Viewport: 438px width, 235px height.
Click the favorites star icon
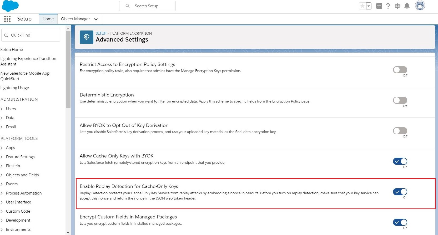pos(362,6)
